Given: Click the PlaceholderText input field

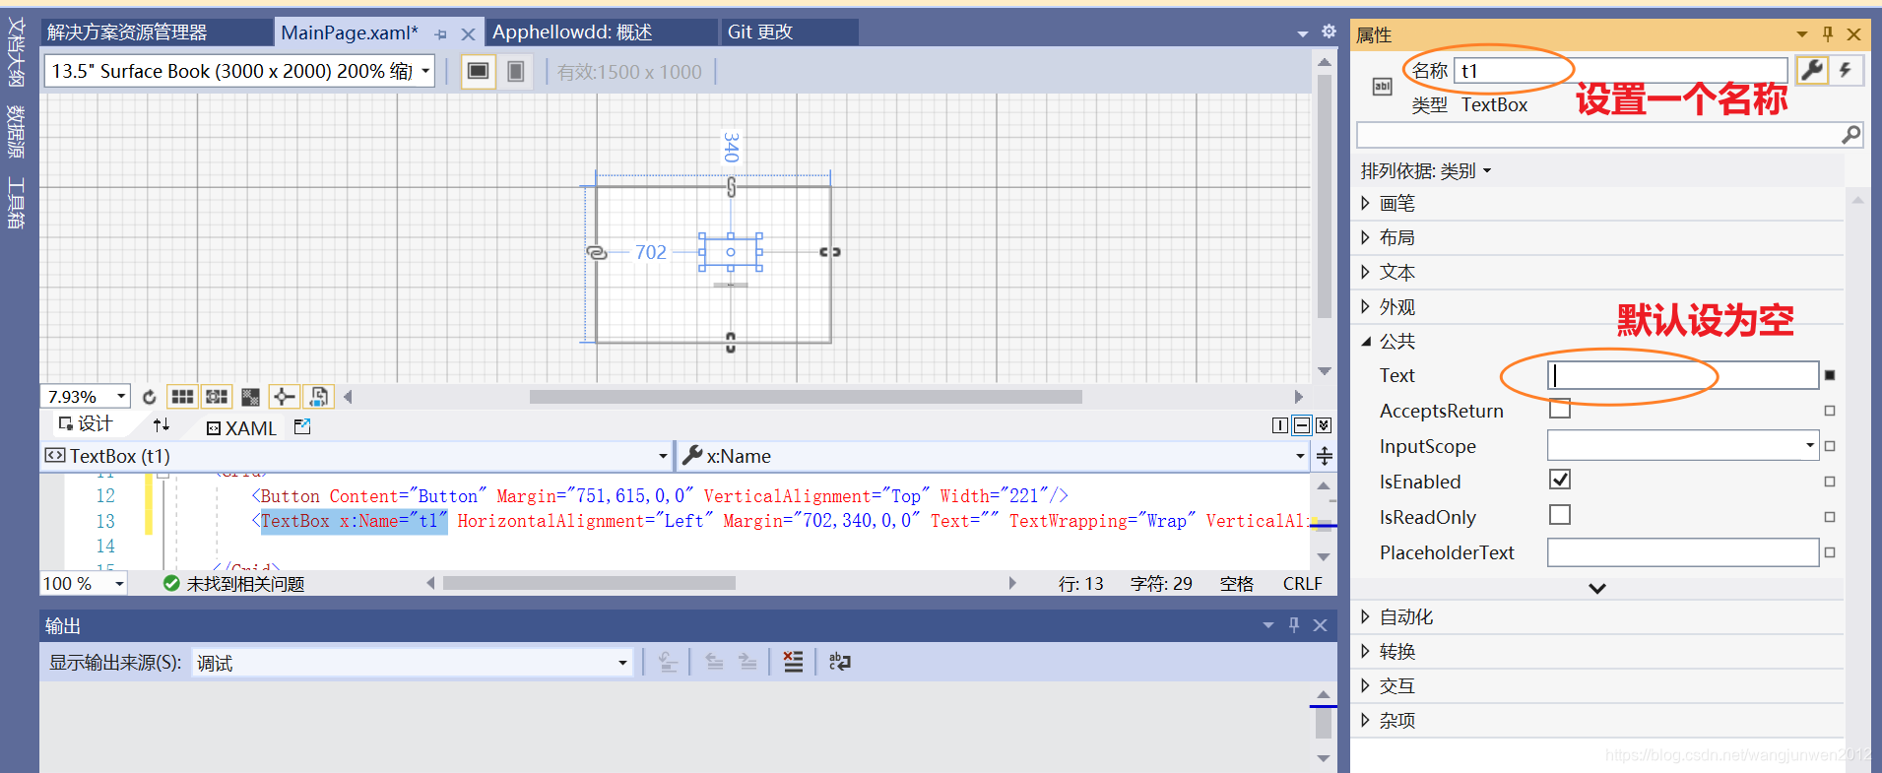Looking at the screenshot, I should (1683, 552).
